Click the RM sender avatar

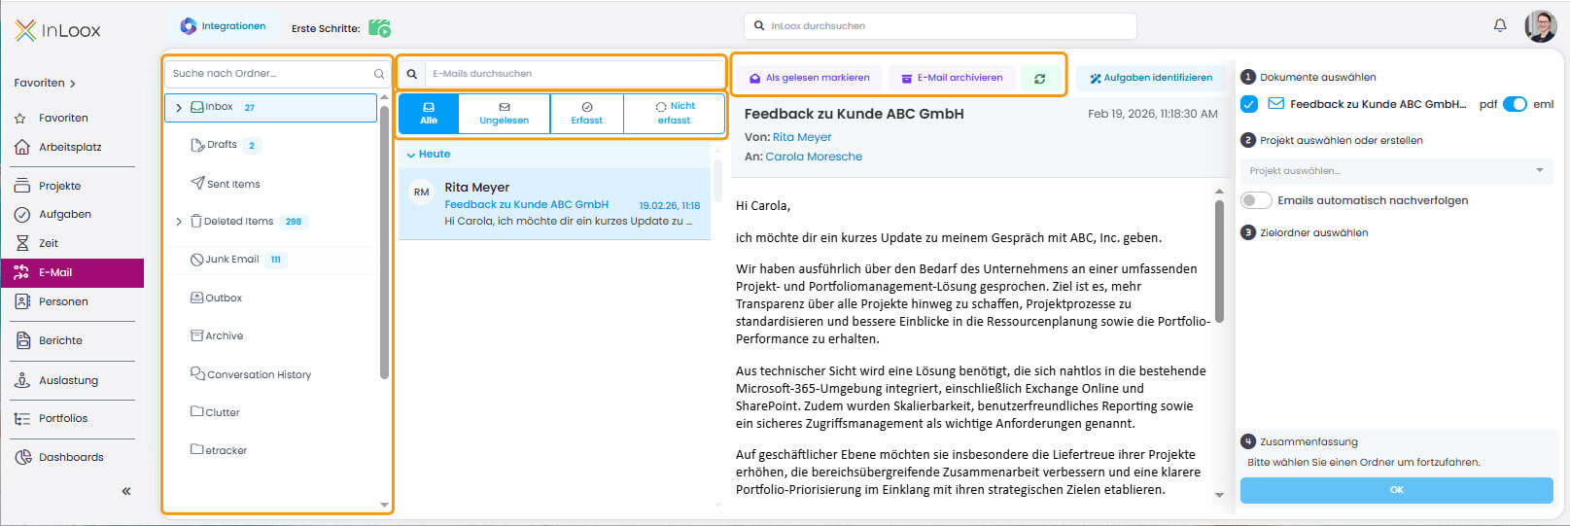(x=421, y=193)
